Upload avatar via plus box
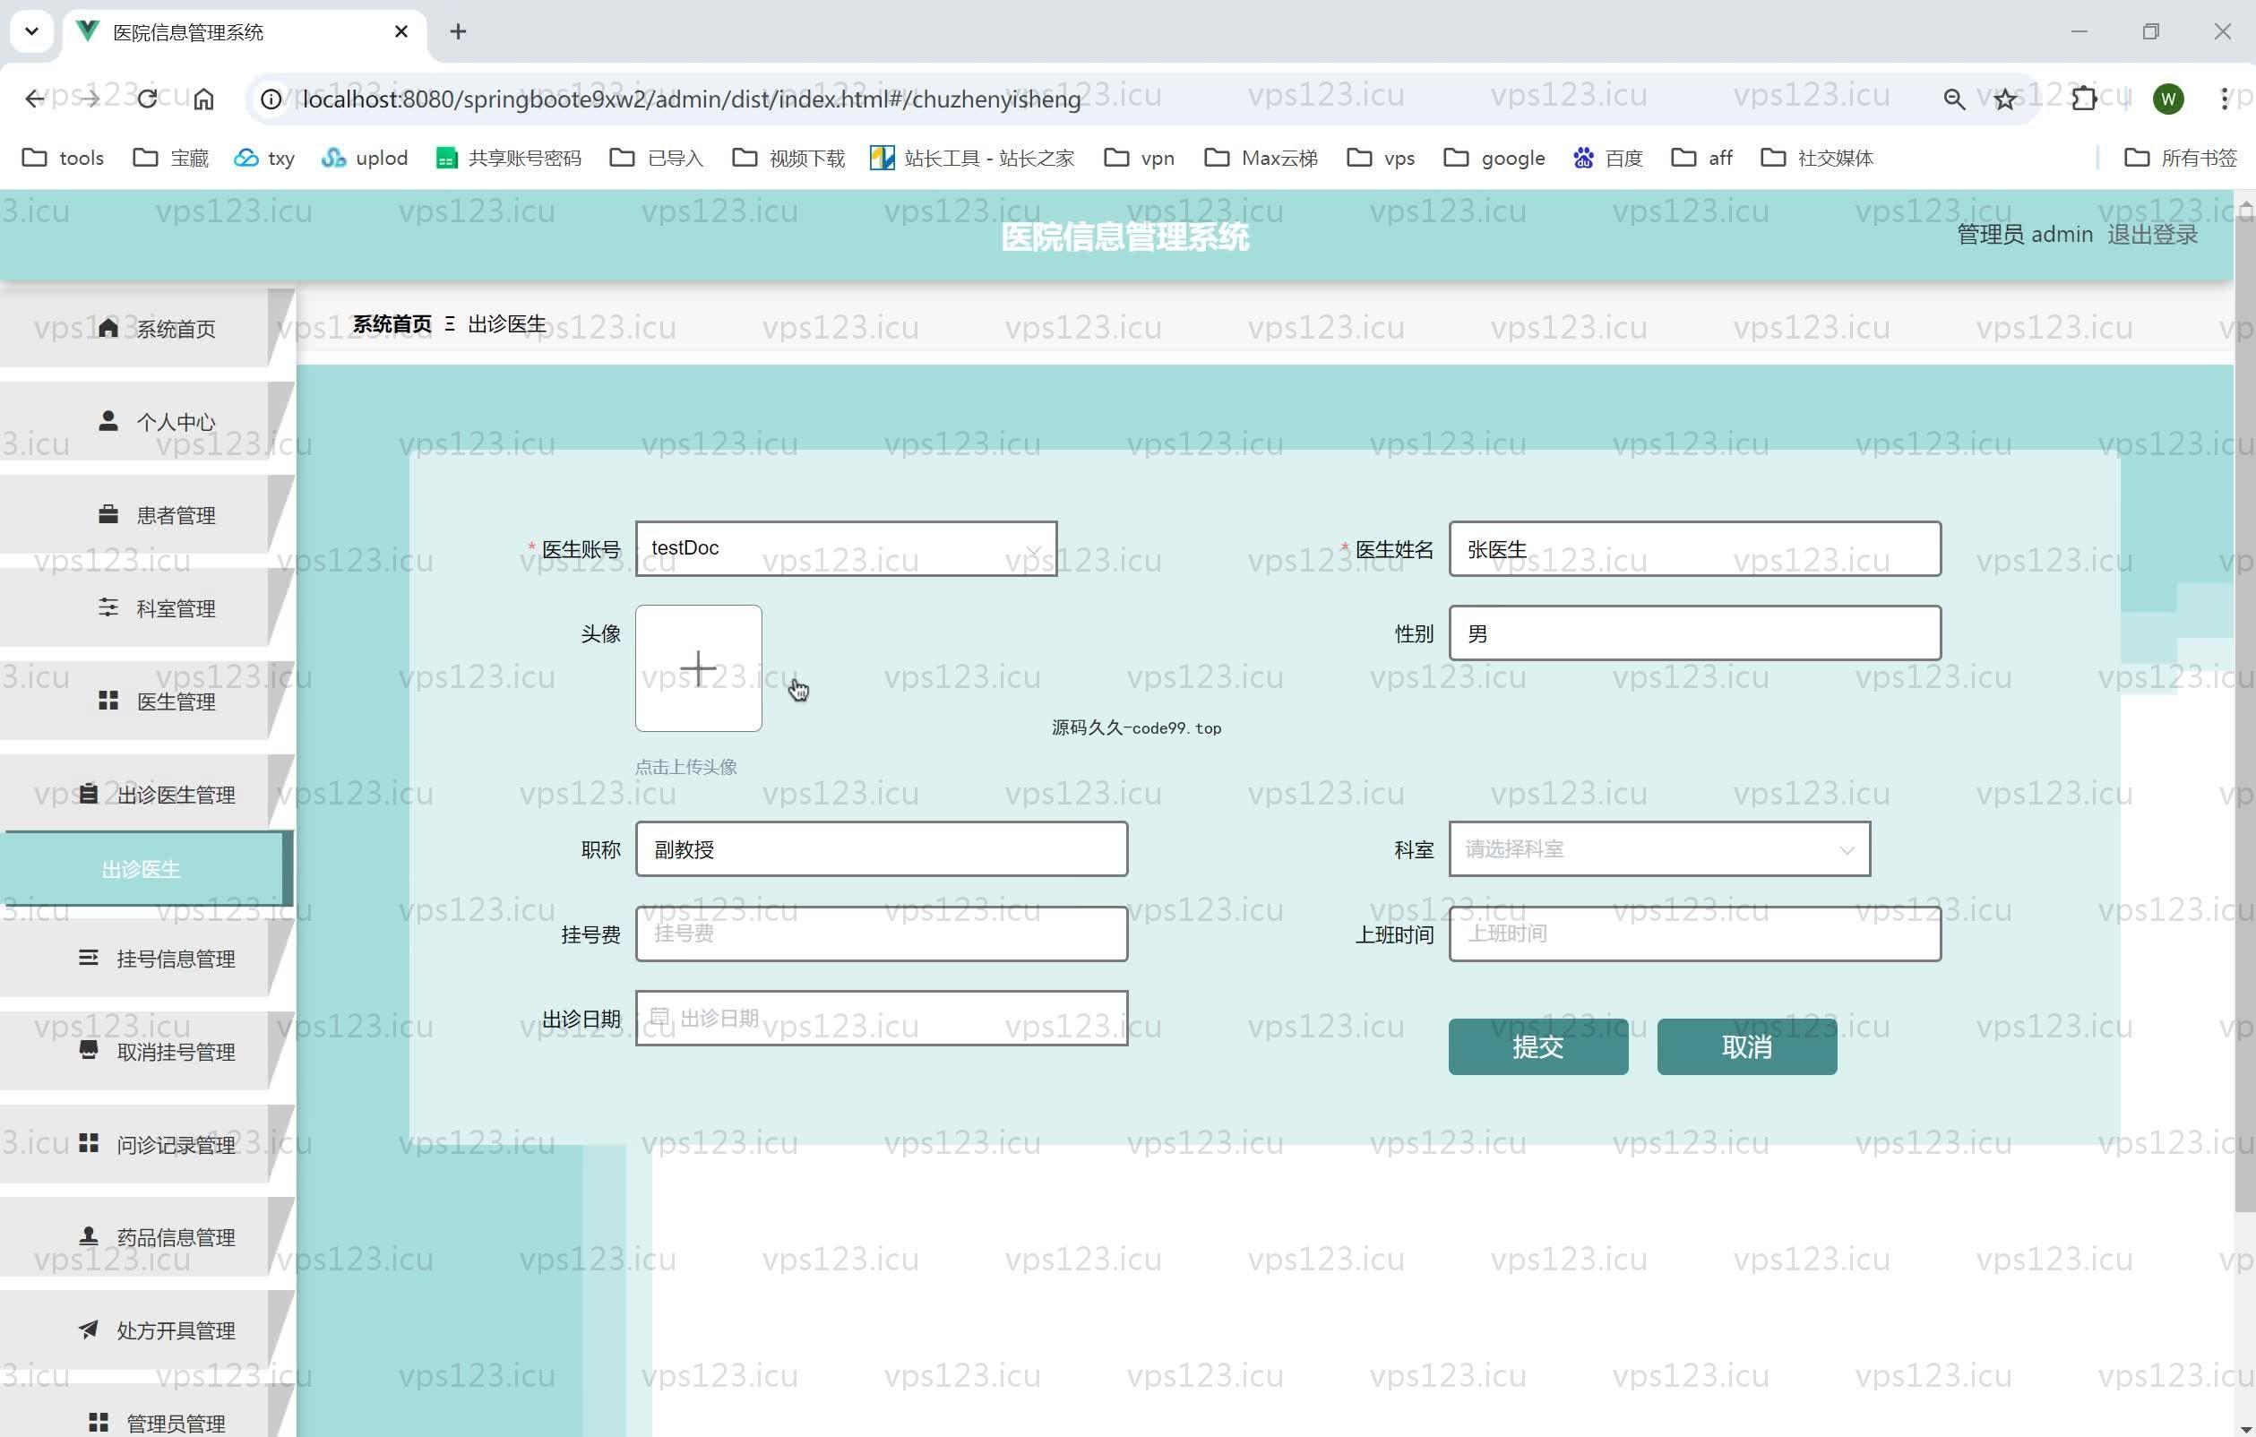The width and height of the screenshot is (2256, 1437). (x=698, y=668)
